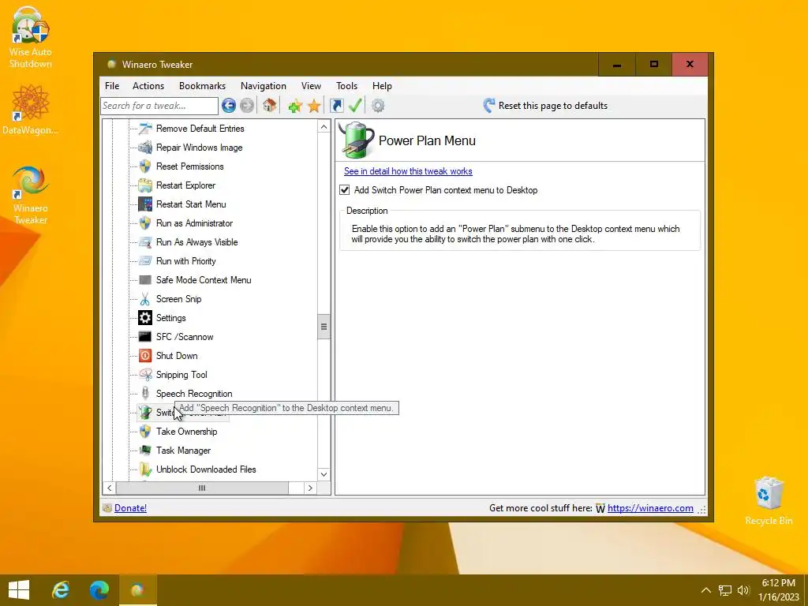Click the grey Forward navigation arrow
Viewport: 808px width, 606px height.
[x=247, y=106]
